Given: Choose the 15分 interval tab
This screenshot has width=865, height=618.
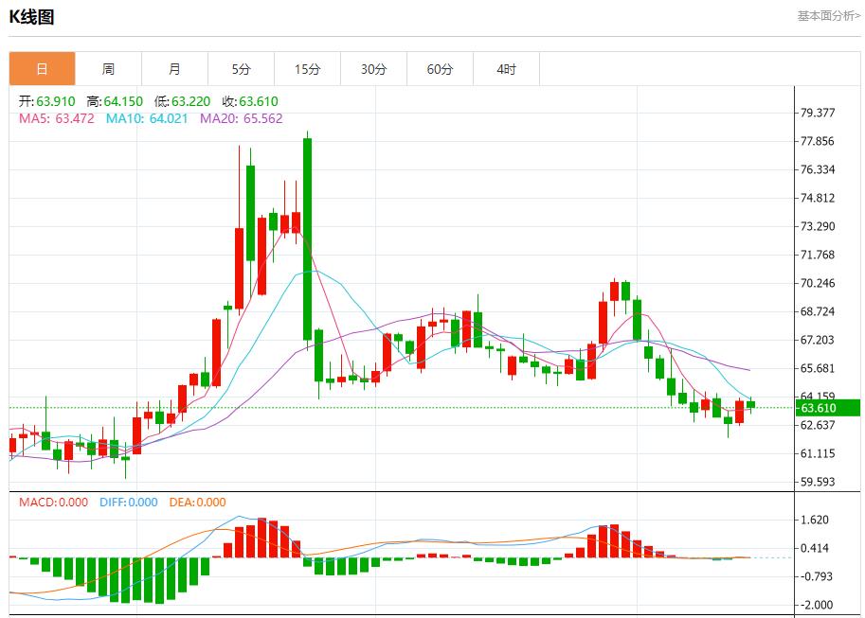Looking at the screenshot, I should click(307, 69).
